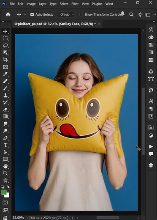Open the Layers panel

coord(151,165)
